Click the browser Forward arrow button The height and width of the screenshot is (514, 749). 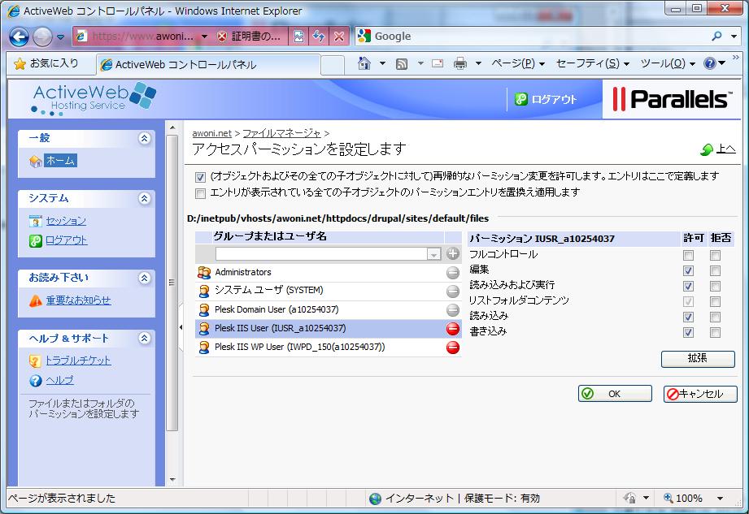(x=42, y=37)
